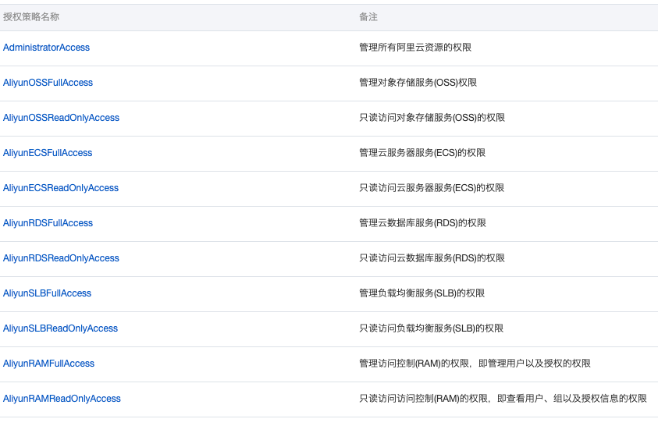The width and height of the screenshot is (658, 426).
Task: Select the remark 管理所有阿里云资源的权限
Action: point(415,48)
